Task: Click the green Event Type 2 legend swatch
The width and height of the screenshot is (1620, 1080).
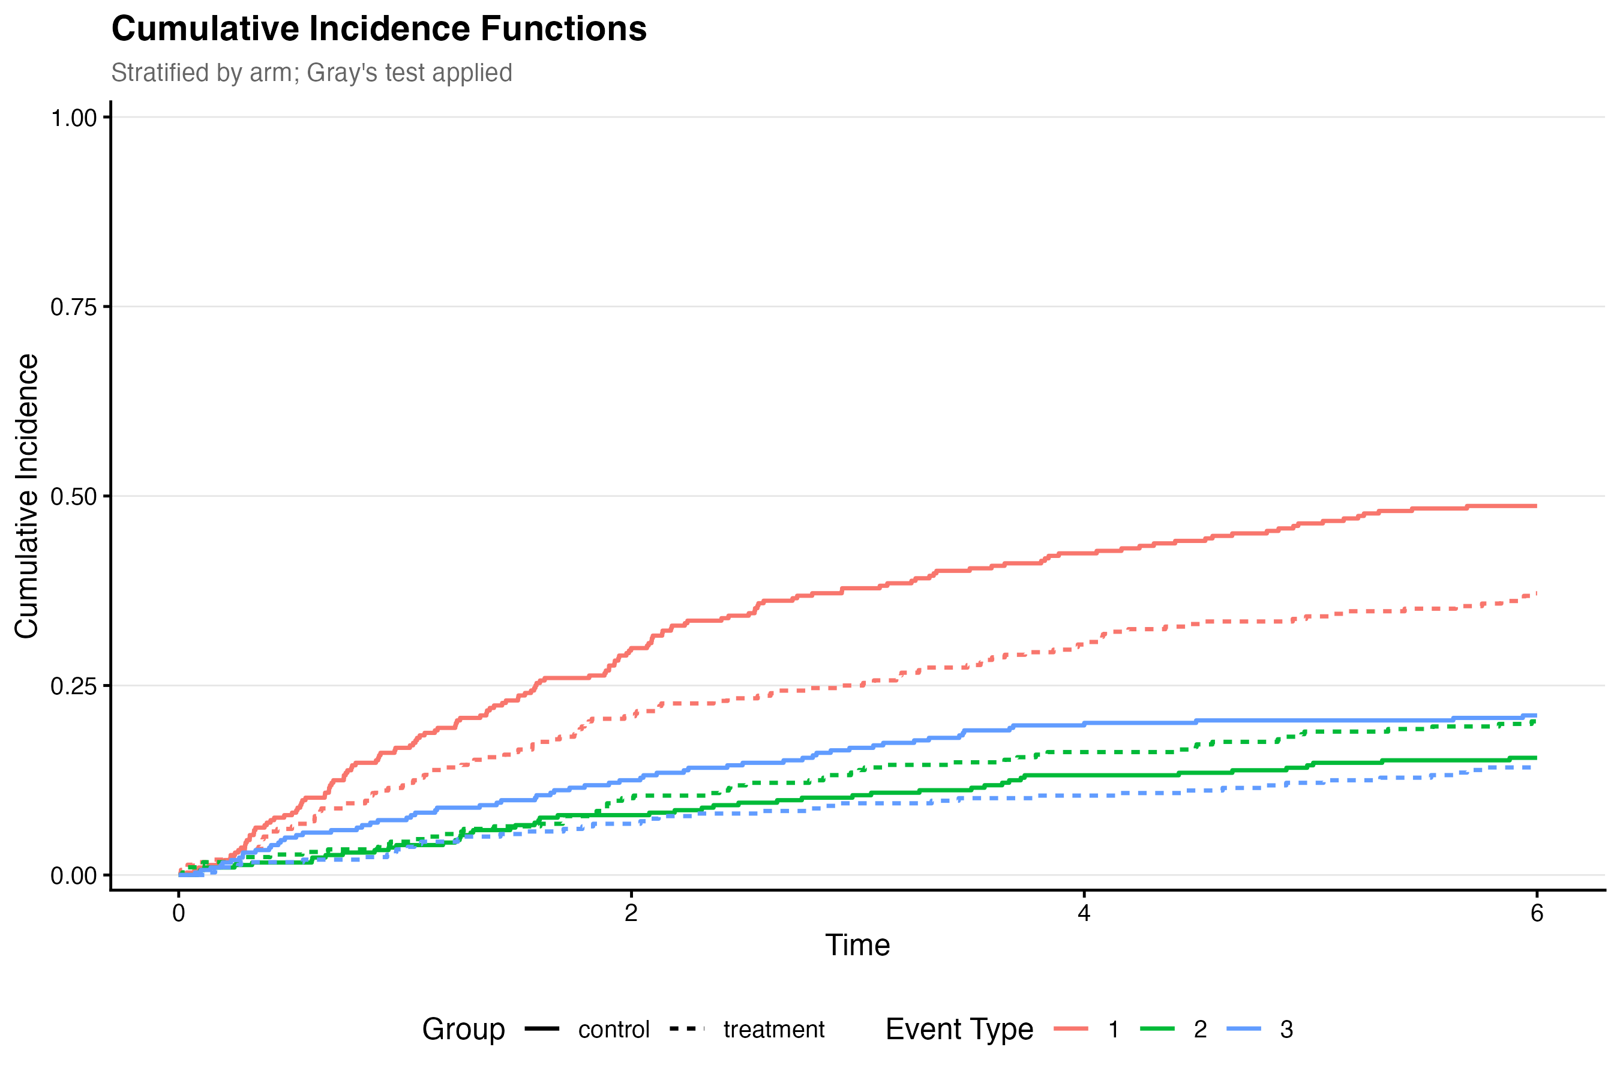Action: point(1157,1029)
